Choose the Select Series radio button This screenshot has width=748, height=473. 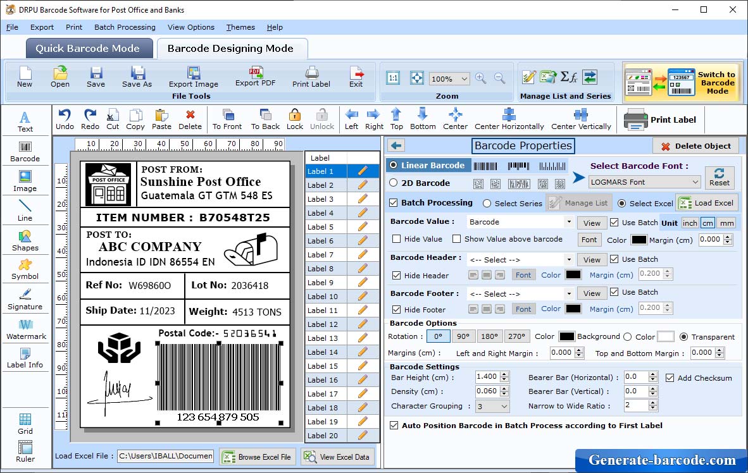pyautogui.click(x=487, y=203)
